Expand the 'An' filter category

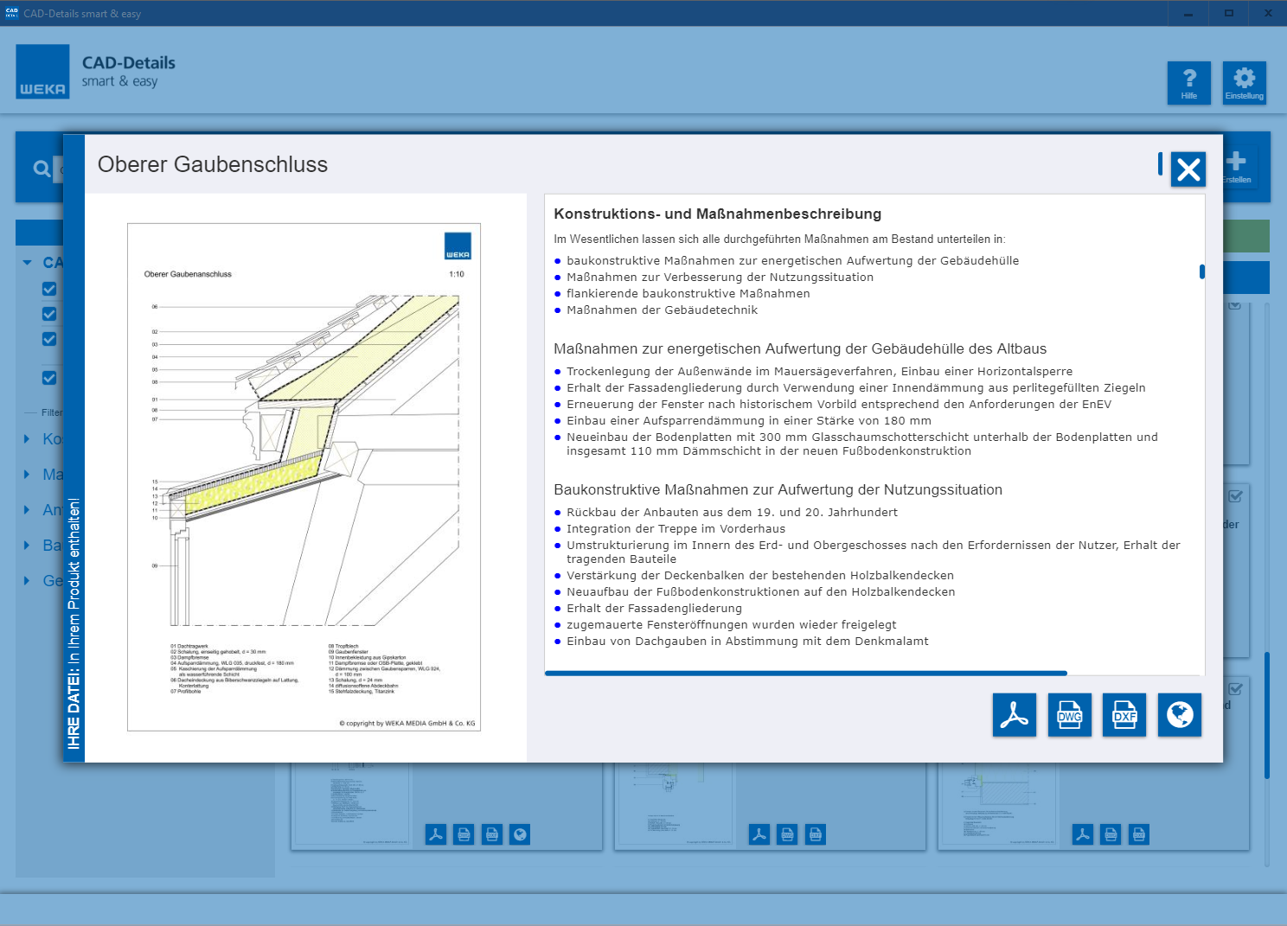click(x=27, y=510)
